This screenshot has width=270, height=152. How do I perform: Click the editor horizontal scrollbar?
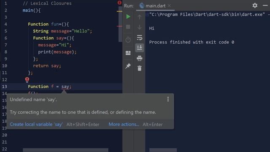point(65,150)
